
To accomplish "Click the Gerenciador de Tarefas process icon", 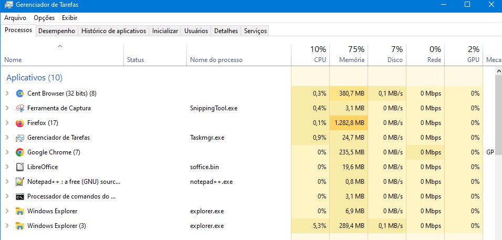I will tap(20, 138).
